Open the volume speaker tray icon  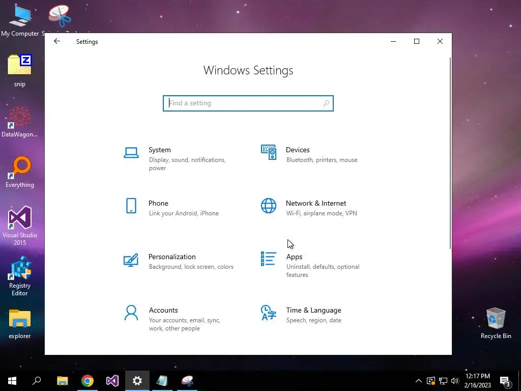point(455,381)
